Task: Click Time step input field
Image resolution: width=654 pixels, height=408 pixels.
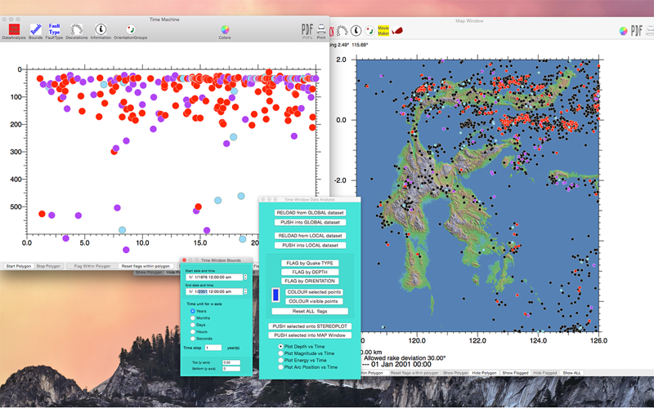Action: 213,348
